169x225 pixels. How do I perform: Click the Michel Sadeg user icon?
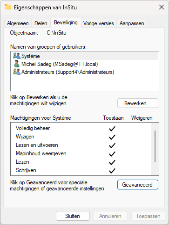17,64
